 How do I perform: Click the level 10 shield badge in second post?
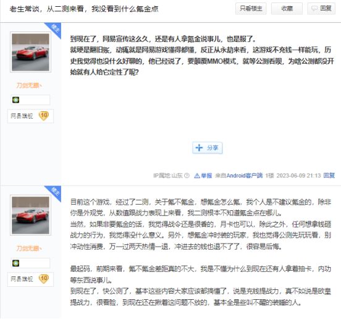44,279
